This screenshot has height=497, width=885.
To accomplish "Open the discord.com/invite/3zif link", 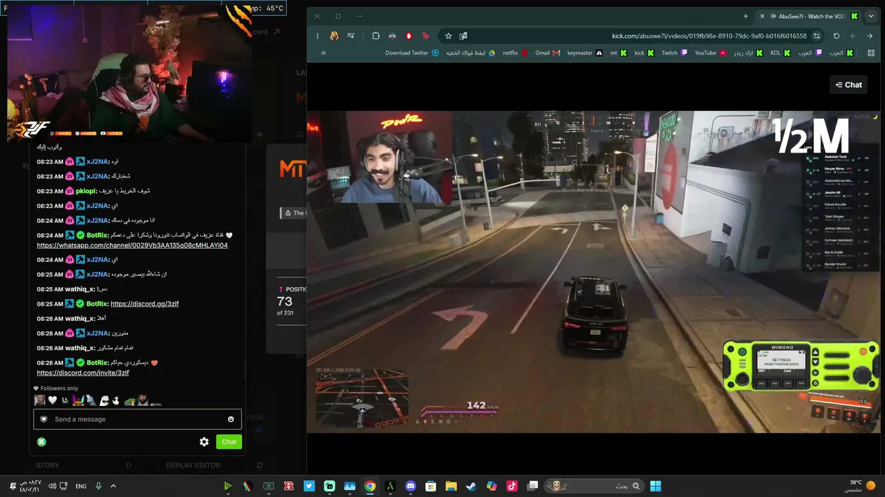I will [x=83, y=373].
